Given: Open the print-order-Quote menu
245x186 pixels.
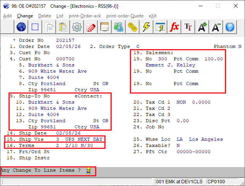Looking at the screenshot, I should click(x=125, y=16).
